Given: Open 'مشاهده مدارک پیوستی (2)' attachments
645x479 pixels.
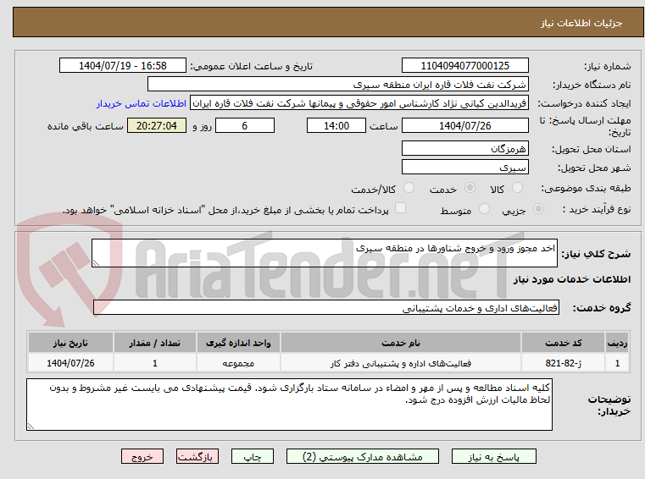Looking at the screenshot, I should pos(363,456).
